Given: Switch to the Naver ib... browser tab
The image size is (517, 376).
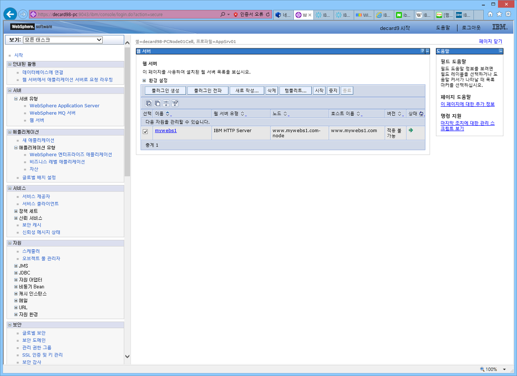Looking at the screenshot, I should [403, 15].
